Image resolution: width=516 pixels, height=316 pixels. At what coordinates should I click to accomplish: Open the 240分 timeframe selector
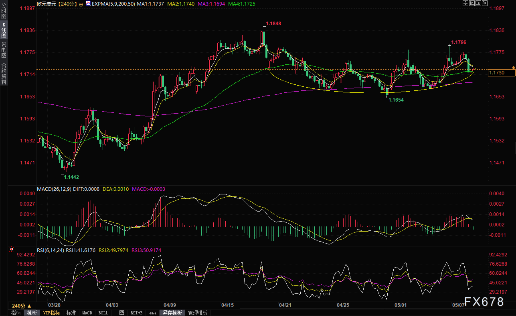point(22,306)
